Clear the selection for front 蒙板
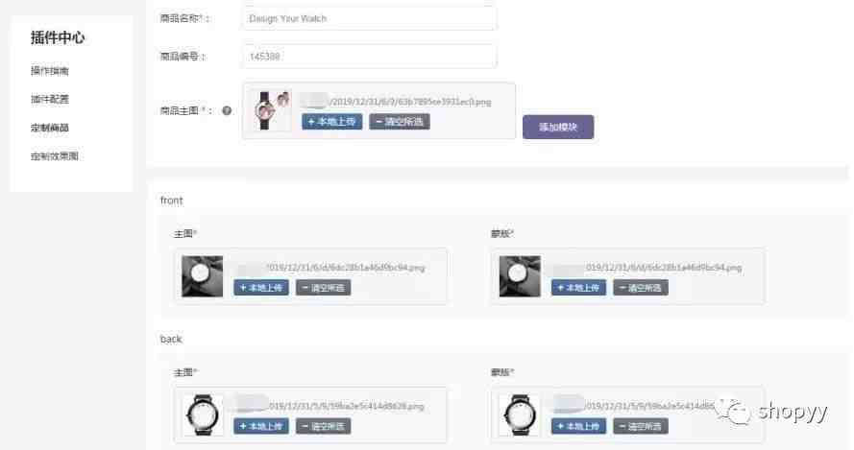The height and width of the screenshot is (450, 854). (641, 287)
